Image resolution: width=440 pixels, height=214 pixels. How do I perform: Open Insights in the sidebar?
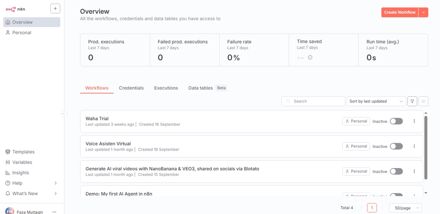21,173
